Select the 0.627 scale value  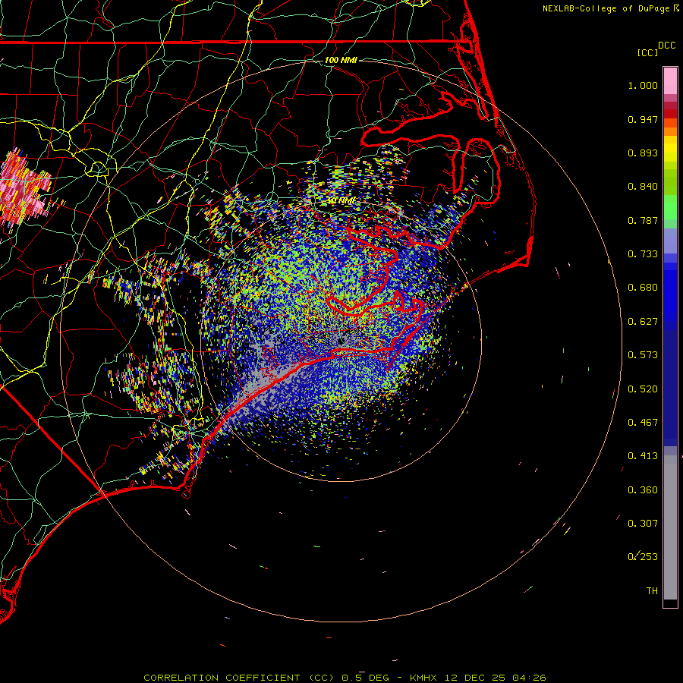(x=643, y=322)
